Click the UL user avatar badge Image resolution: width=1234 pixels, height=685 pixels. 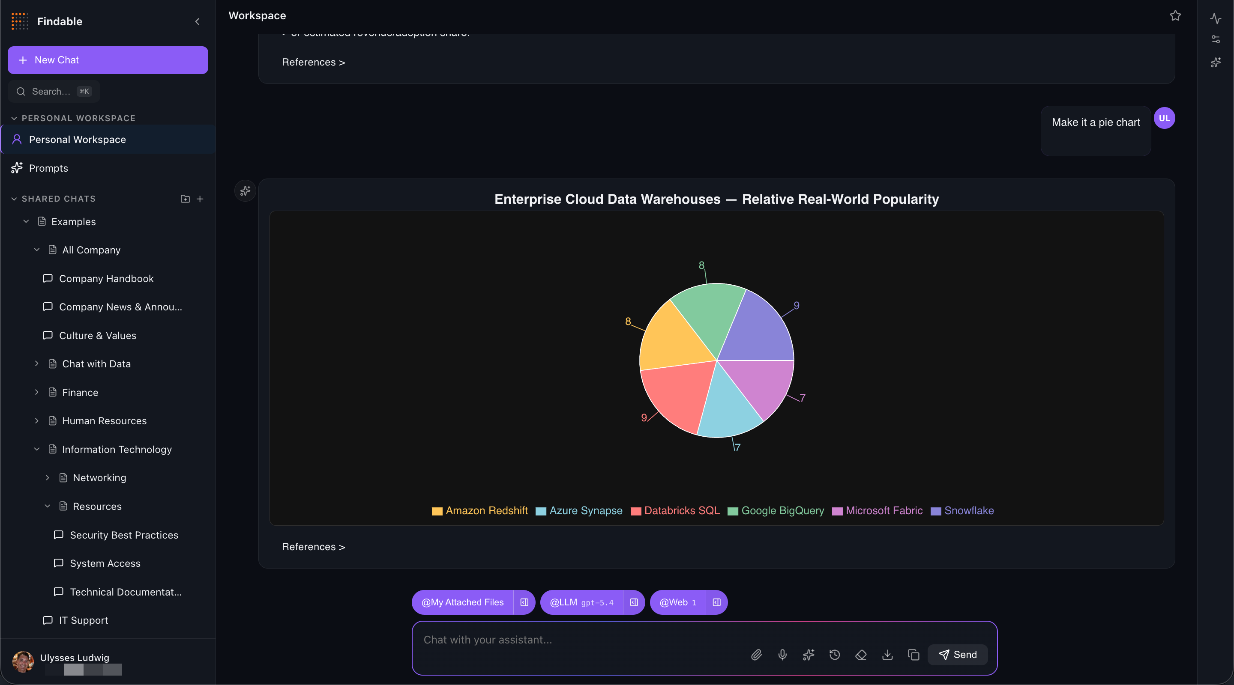click(x=1164, y=118)
